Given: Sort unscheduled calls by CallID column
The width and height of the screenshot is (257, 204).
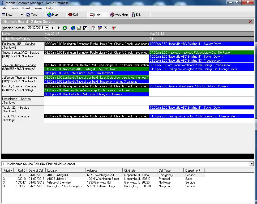Looking at the screenshot, I should pyautogui.click(x=20, y=170).
